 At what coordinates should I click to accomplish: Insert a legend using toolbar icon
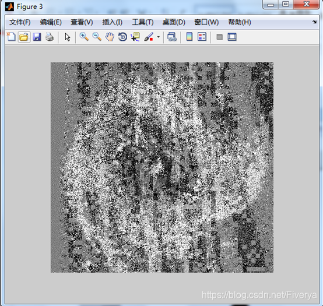coord(202,37)
